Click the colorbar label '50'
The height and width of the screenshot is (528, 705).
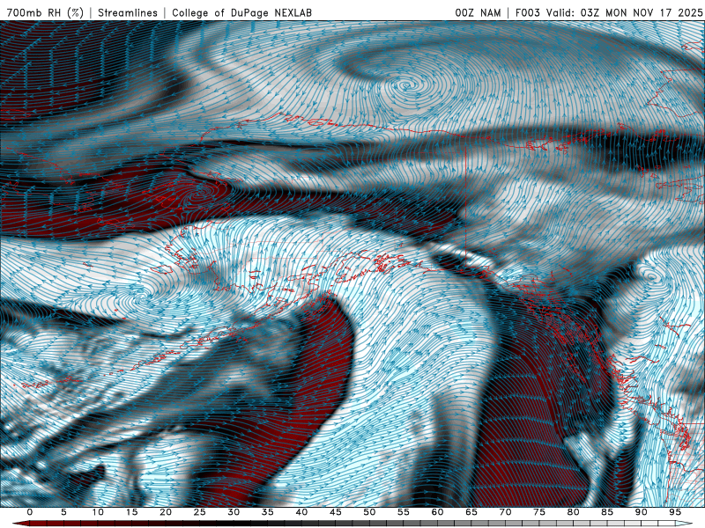click(x=369, y=512)
